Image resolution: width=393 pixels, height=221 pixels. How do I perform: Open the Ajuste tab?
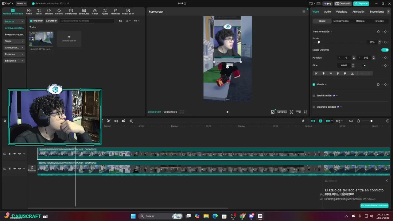pyautogui.click(x=105, y=12)
